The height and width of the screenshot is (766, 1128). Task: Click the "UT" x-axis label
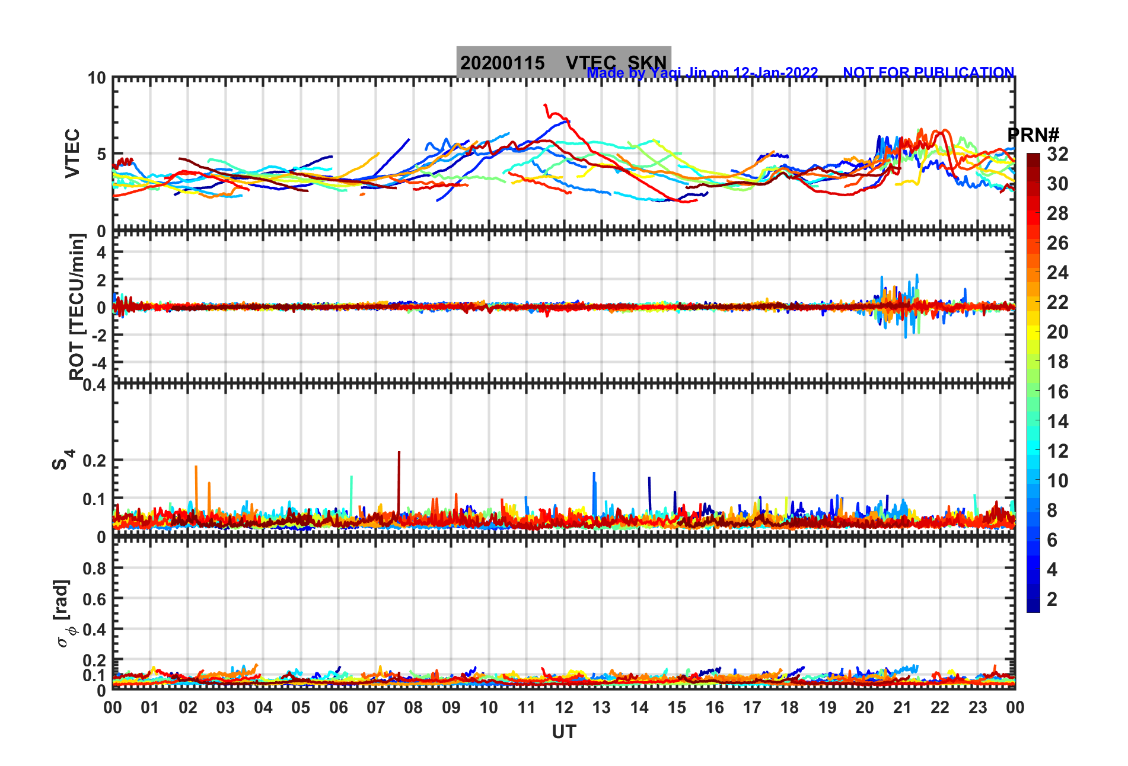tap(563, 732)
